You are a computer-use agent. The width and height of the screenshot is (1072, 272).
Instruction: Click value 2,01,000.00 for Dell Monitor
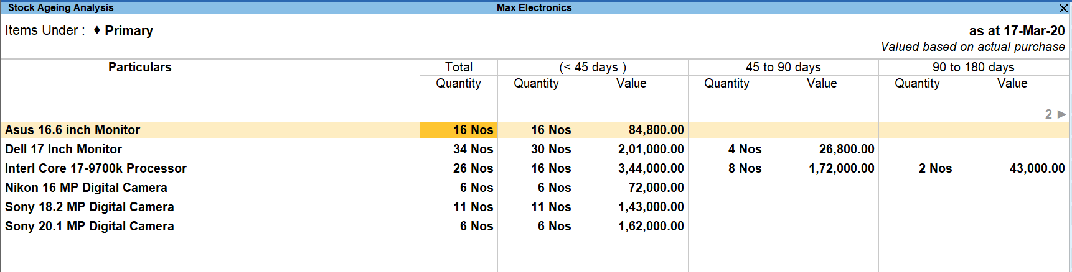coord(651,149)
